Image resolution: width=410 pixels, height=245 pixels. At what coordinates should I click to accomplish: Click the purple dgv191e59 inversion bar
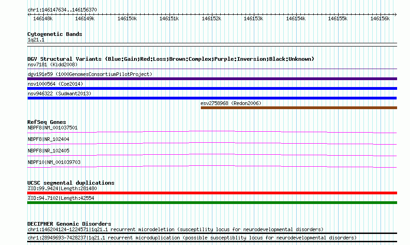(212, 79)
